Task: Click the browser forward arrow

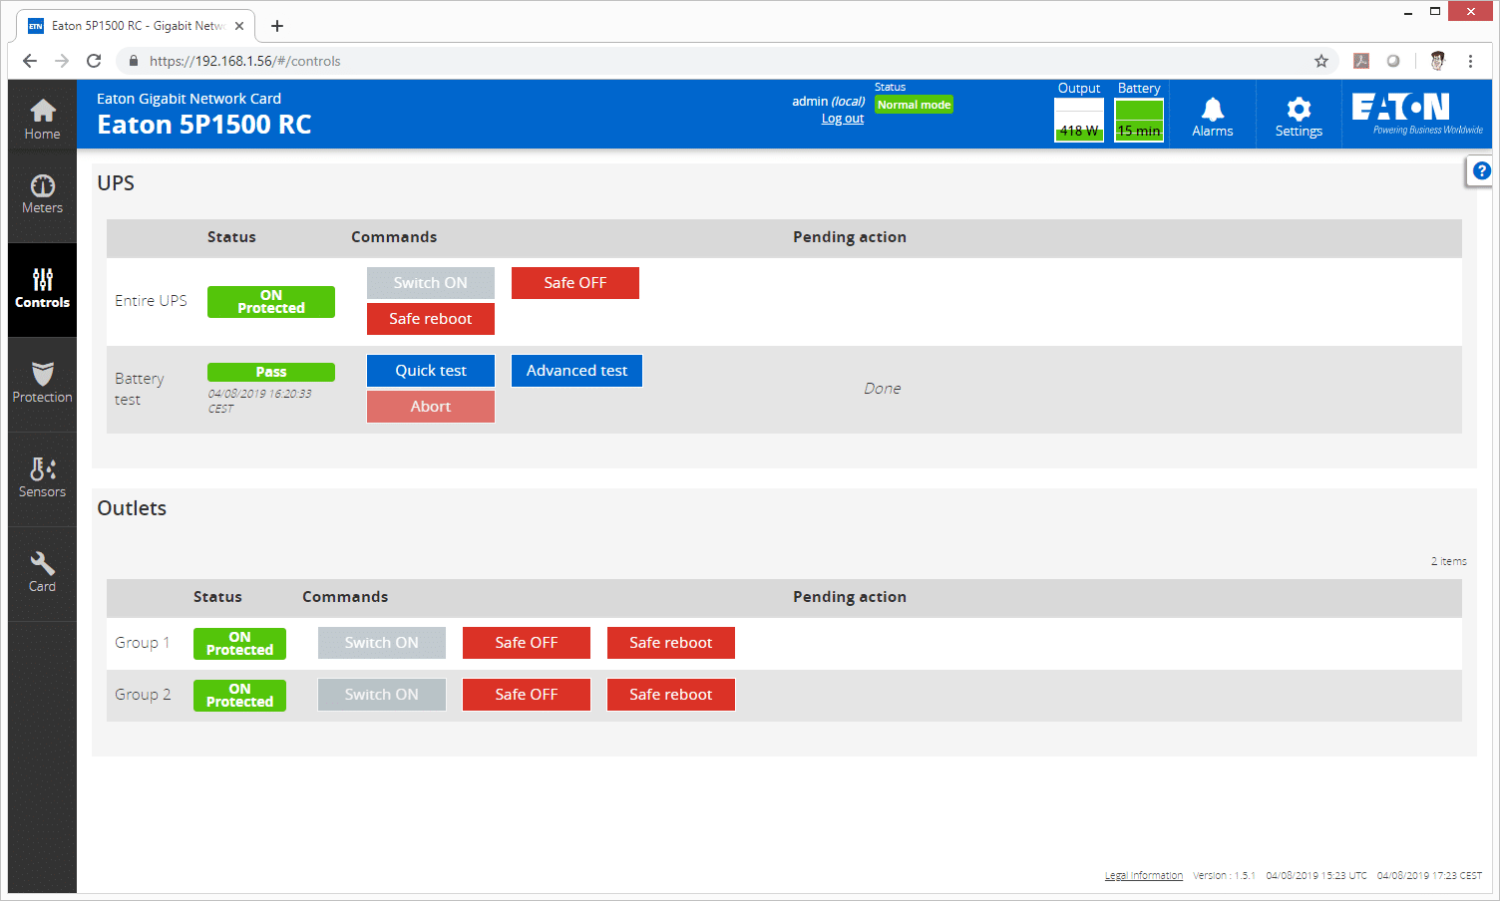Action: pyautogui.click(x=62, y=61)
